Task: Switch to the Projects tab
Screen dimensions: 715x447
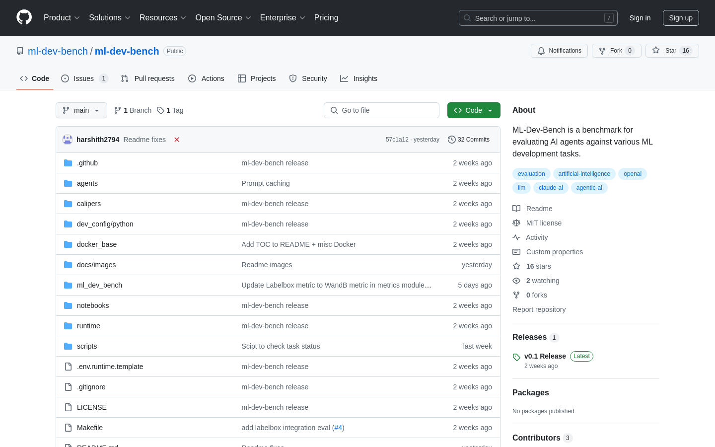Action: coord(257,78)
